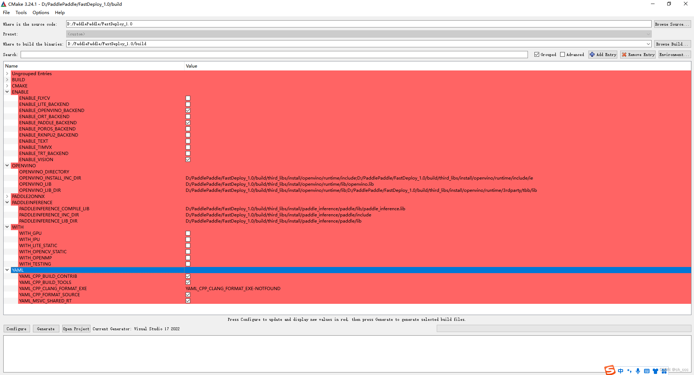Click the Value column header
Viewport: 694px width, 375px height.
pyautogui.click(x=438, y=66)
